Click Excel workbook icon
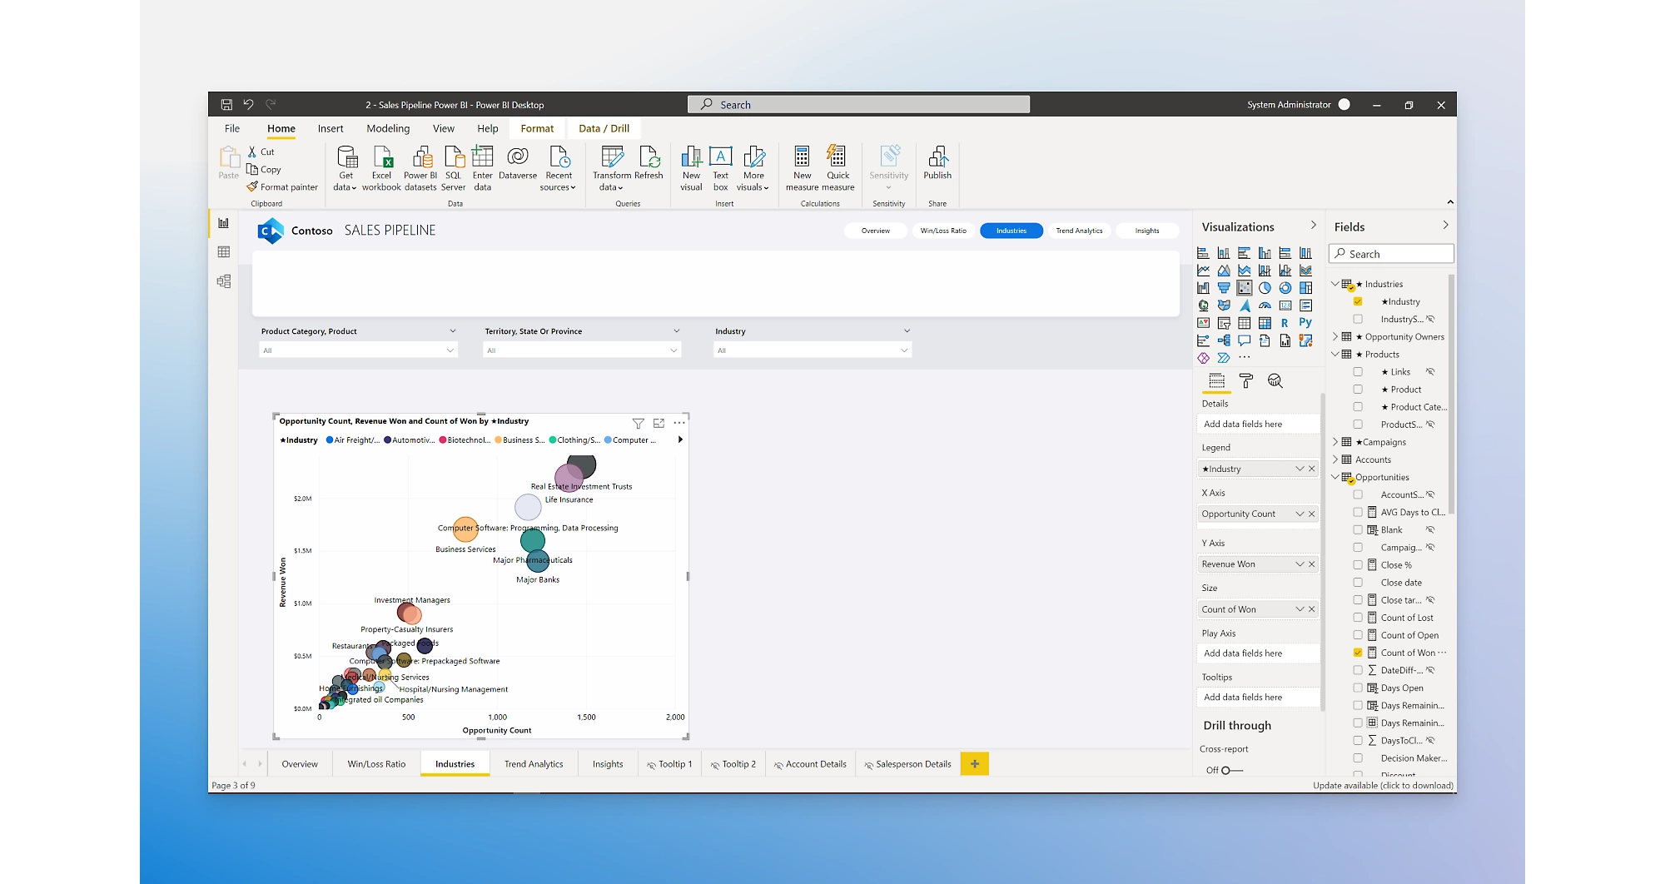Image resolution: width=1665 pixels, height=884 pixels. click(x=381, y=168)
